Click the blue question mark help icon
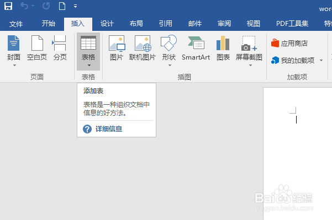Screen dimensions: 332x220 (87, 129)
